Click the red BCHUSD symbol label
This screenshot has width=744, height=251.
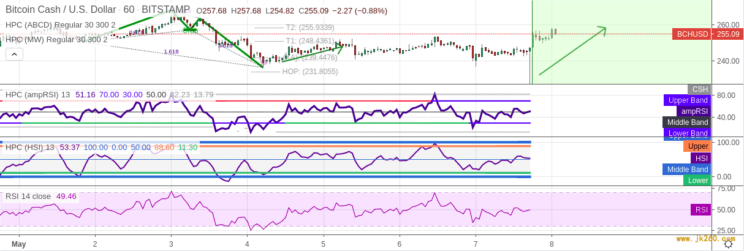[x=692, y=34]
